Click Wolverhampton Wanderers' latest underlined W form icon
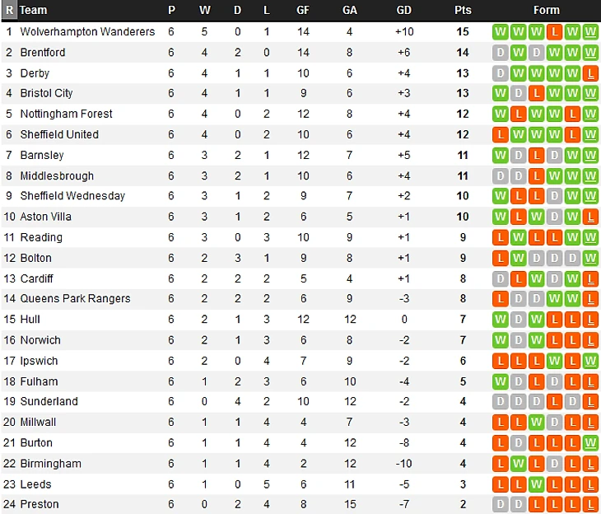This screenshot has width=601, height=514. click(590, 32)
